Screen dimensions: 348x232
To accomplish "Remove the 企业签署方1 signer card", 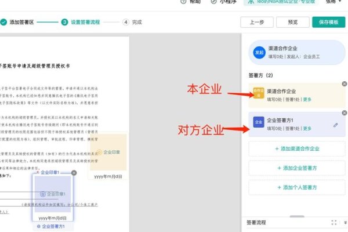I will [x=344, y=113].
